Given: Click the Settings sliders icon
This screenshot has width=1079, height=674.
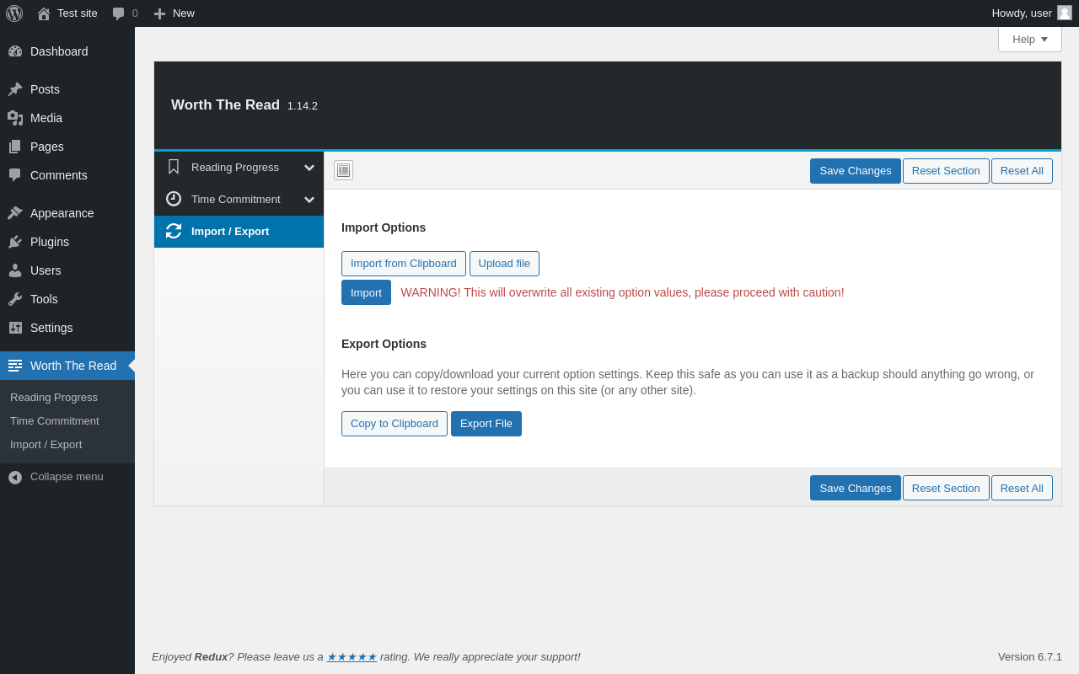Looking at the screenshot, I should (x=15, y=328).
